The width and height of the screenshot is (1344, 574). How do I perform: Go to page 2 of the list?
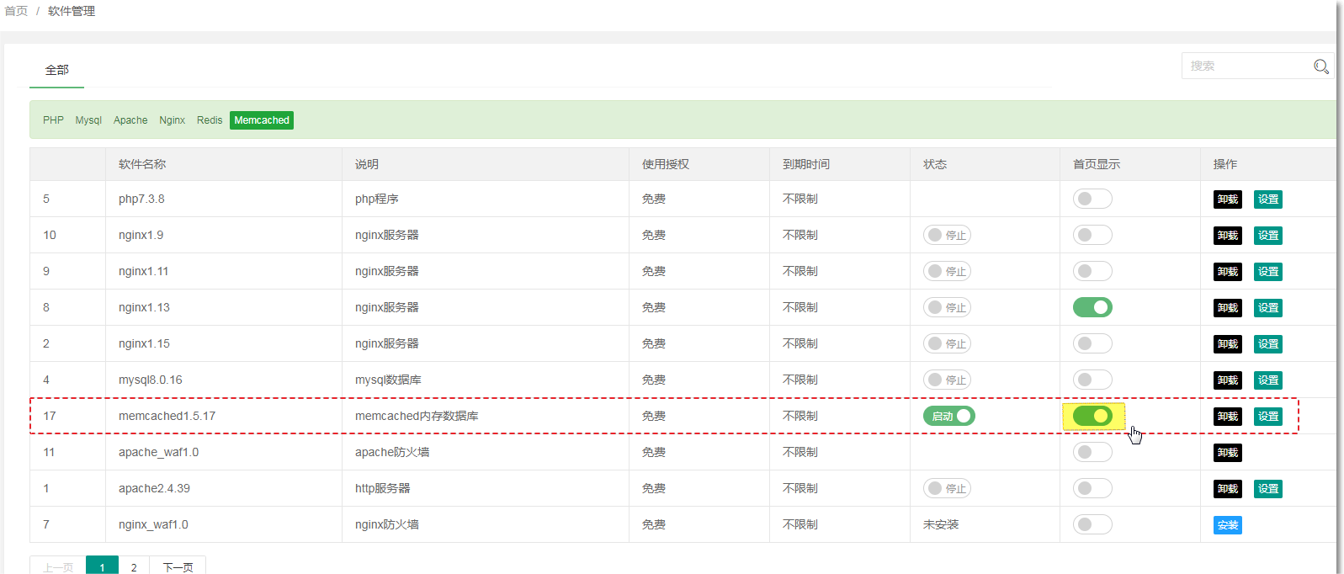(134, 566)
